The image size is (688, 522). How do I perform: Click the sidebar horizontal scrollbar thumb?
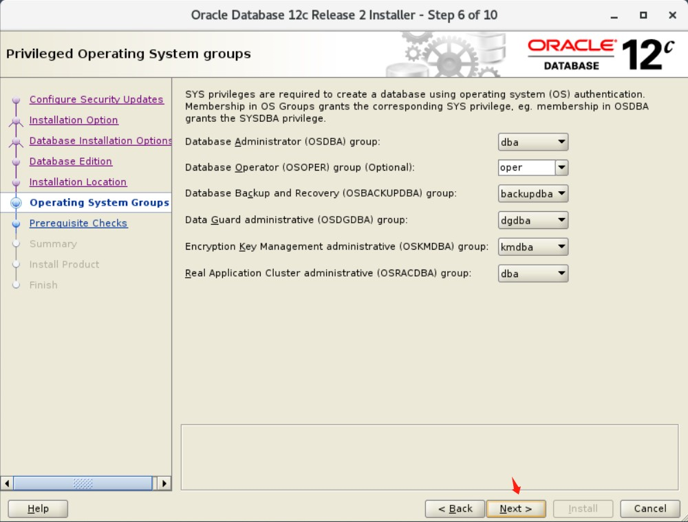point(83,483)
